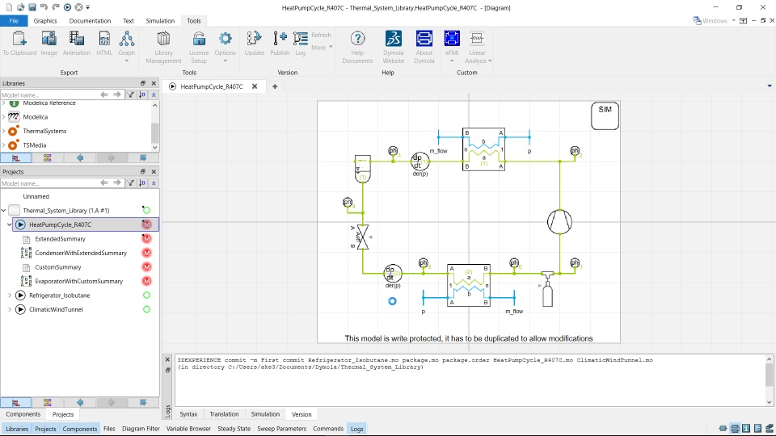Click the Undo icon in quick access toolbar
Viewport: 776px width, 436px height.
(44, 7)
